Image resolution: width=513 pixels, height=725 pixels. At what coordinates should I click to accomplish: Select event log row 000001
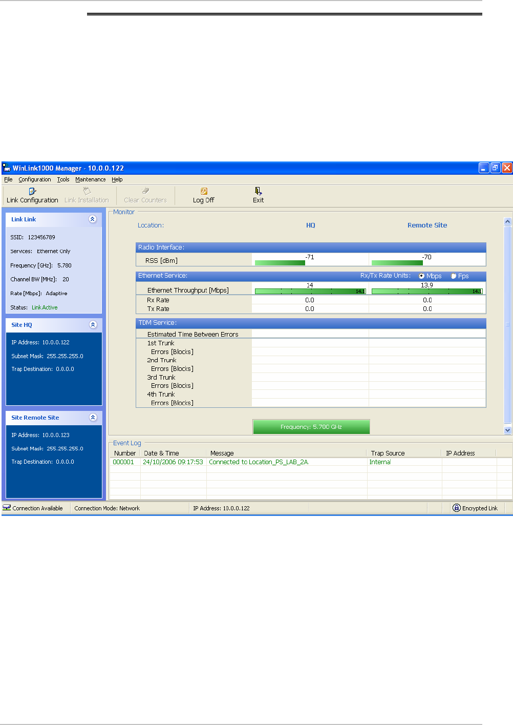click(311, 462)
